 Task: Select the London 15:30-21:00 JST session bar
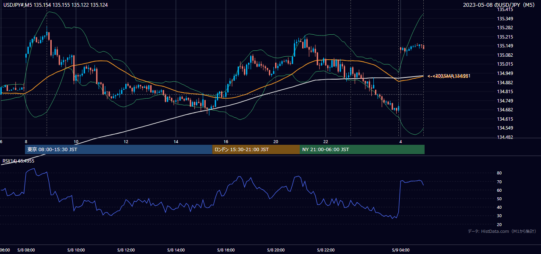[256, 149]
